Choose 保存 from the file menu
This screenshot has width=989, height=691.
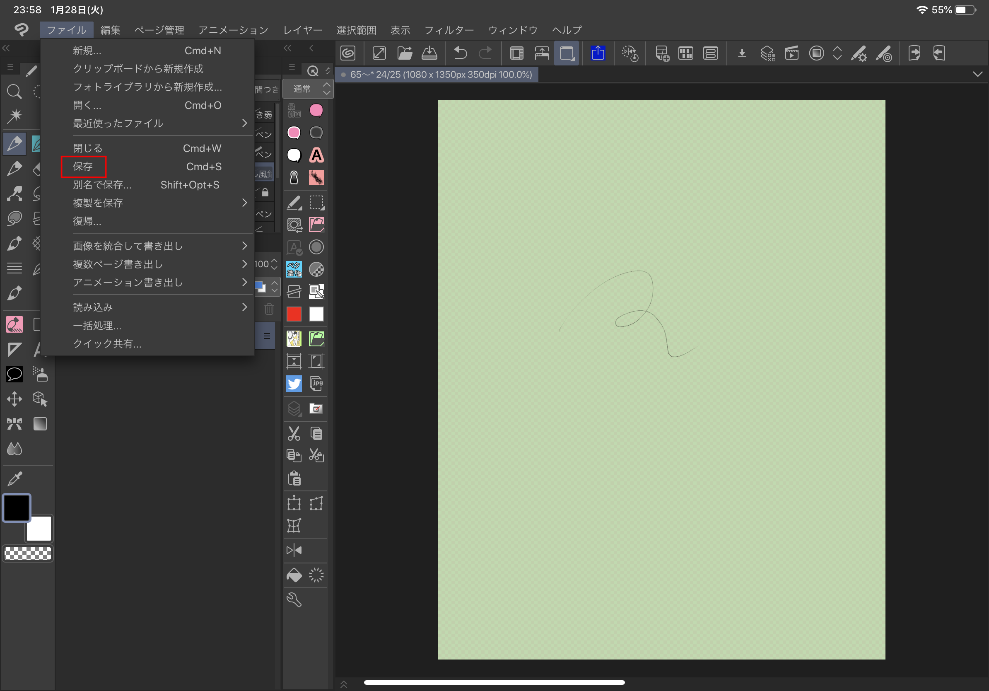(x=83, y=167)
